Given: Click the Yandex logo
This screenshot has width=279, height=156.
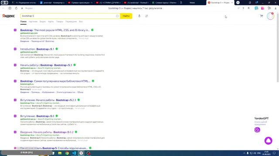Looking at the screenshot, I should (x=8, y=16).
